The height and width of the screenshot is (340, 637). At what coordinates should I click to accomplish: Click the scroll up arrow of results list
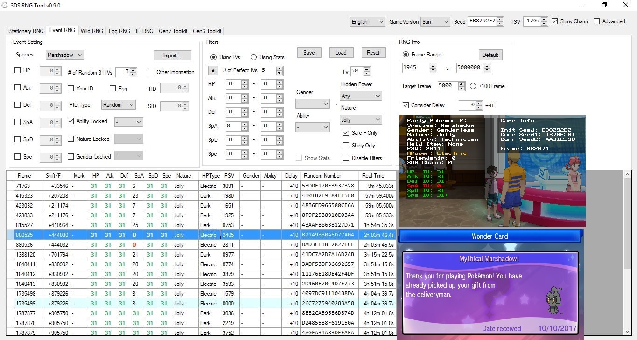pyautogui.click(x=627, y=174)
